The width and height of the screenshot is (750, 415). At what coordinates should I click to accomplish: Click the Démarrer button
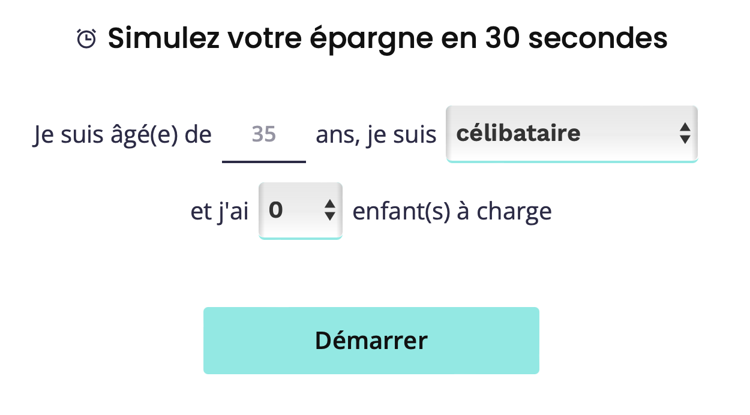[371, 341]
